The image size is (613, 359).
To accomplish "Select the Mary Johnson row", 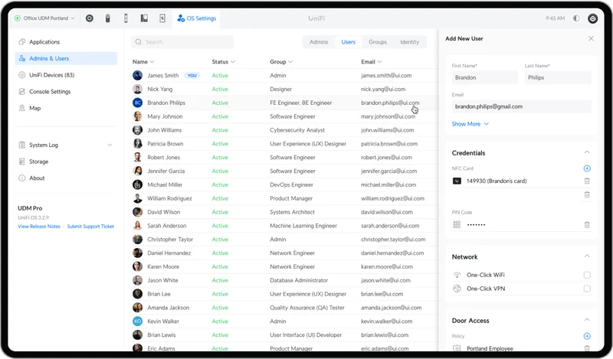I will click(284, 116).
